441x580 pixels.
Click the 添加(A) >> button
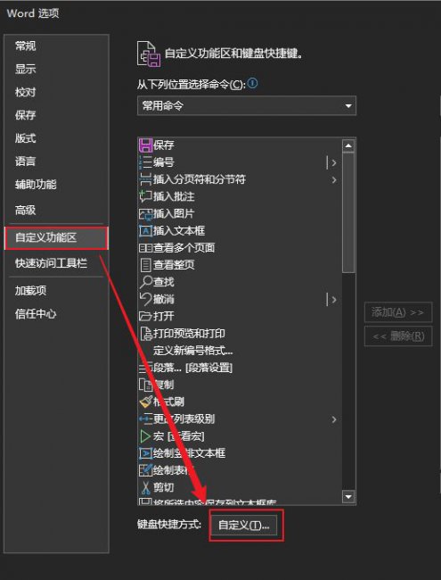[x=397, y=312]
